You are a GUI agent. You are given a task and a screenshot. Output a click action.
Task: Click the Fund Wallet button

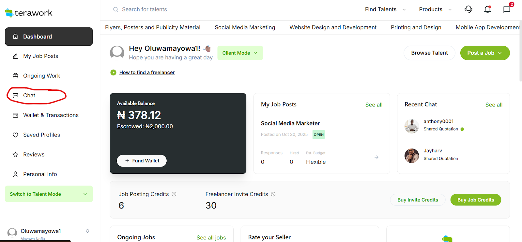pos(142,161)
